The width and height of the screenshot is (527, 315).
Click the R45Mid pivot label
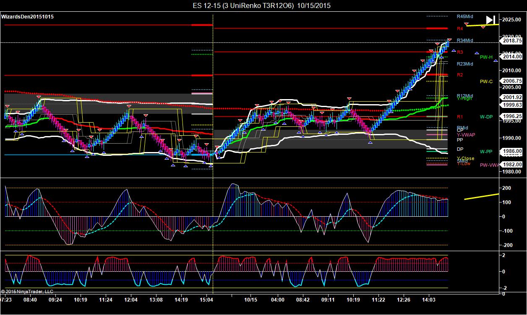click(x=465, y=16)
